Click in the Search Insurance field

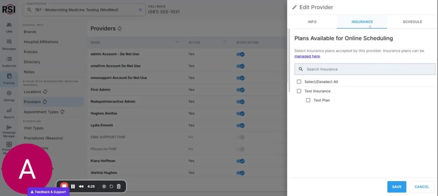(x=368, y=69)
